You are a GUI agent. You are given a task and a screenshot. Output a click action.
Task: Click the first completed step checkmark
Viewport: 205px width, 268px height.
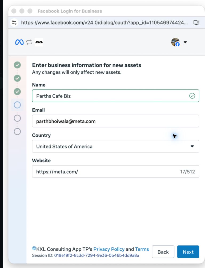tap(17, 65)
